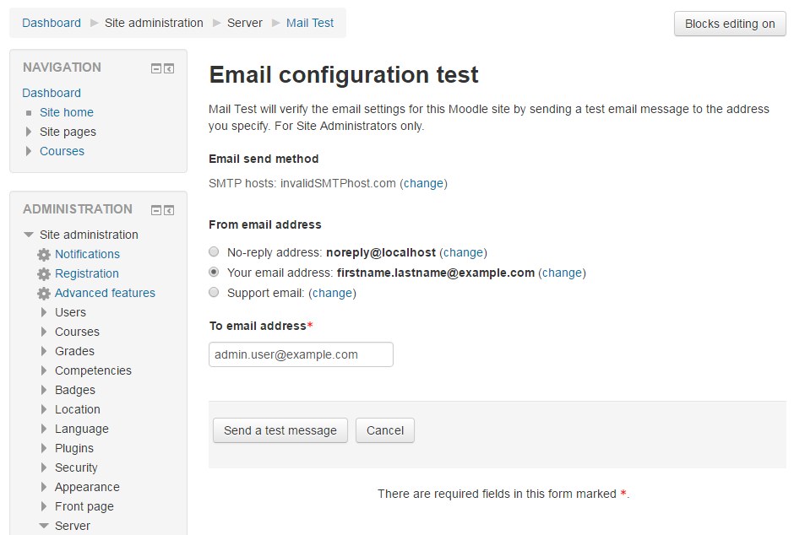Click the NAVIGATION block title
794x535 pixels.
coord(62,68)
